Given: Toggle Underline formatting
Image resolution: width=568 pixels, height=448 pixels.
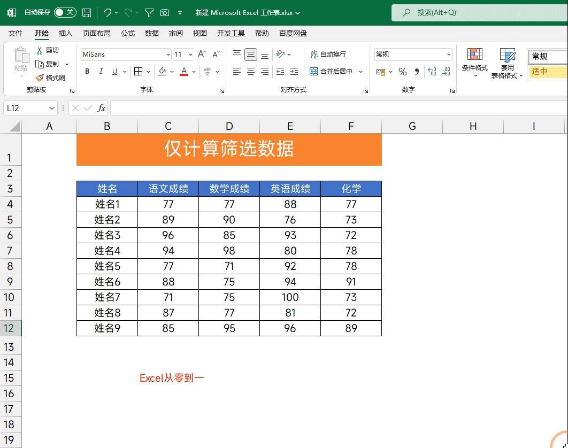Looking at the screenshot, I should (114, 71).
